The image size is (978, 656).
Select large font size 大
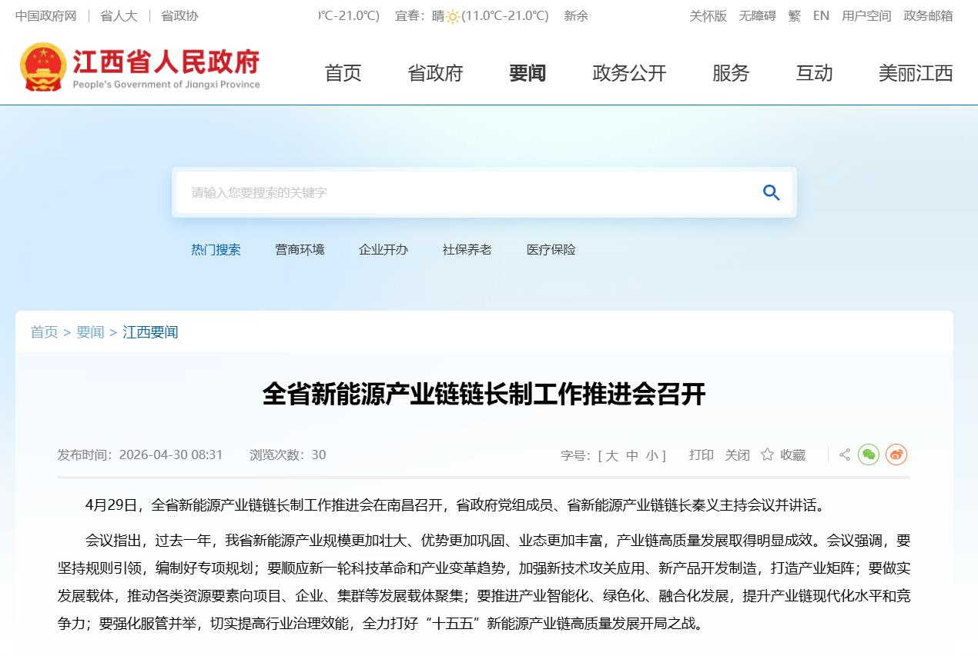click(x=611, y=455)
